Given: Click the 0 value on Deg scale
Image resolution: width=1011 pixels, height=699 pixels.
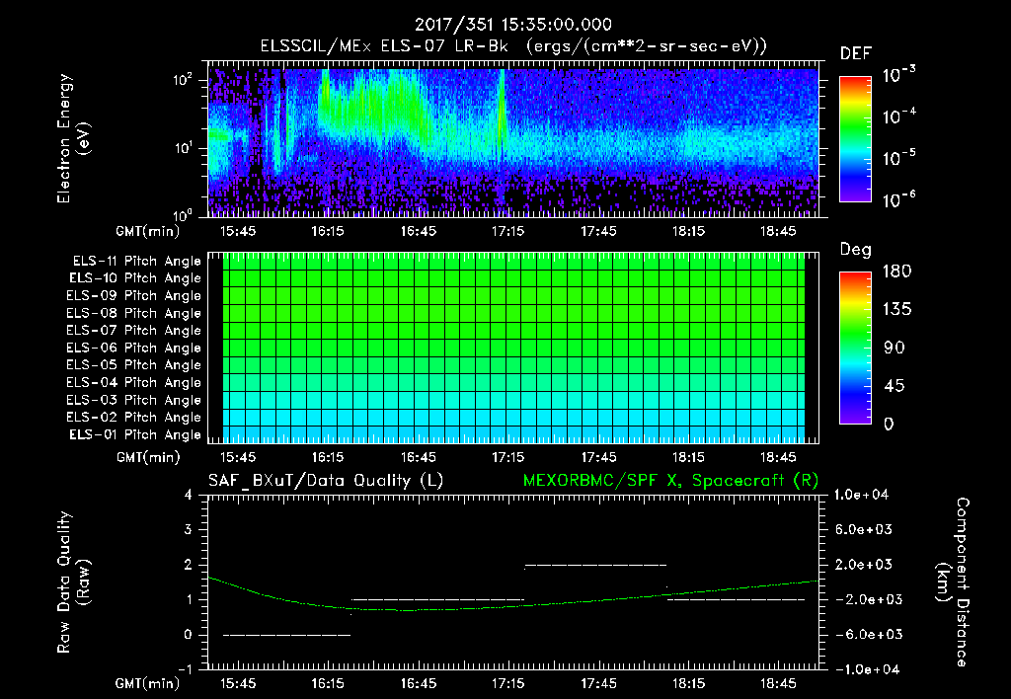Looking at the screenshot, I should click(x=890, y=425).
